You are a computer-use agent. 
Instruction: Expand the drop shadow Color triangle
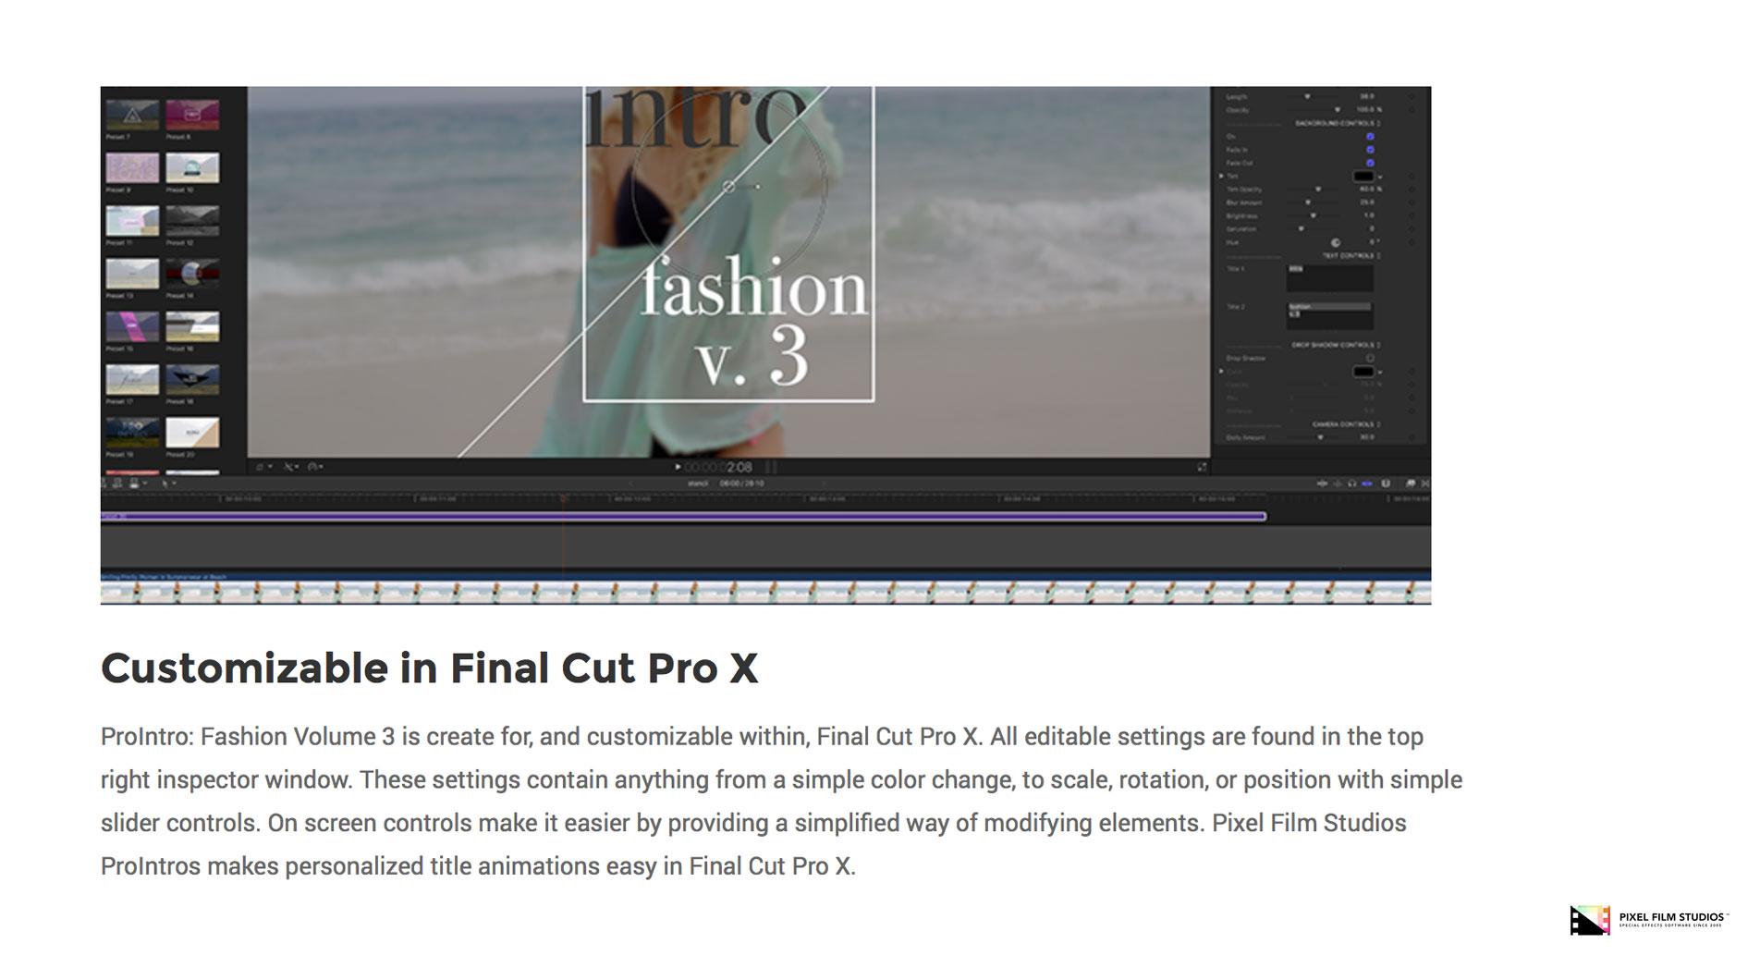tap(1222, 372)
